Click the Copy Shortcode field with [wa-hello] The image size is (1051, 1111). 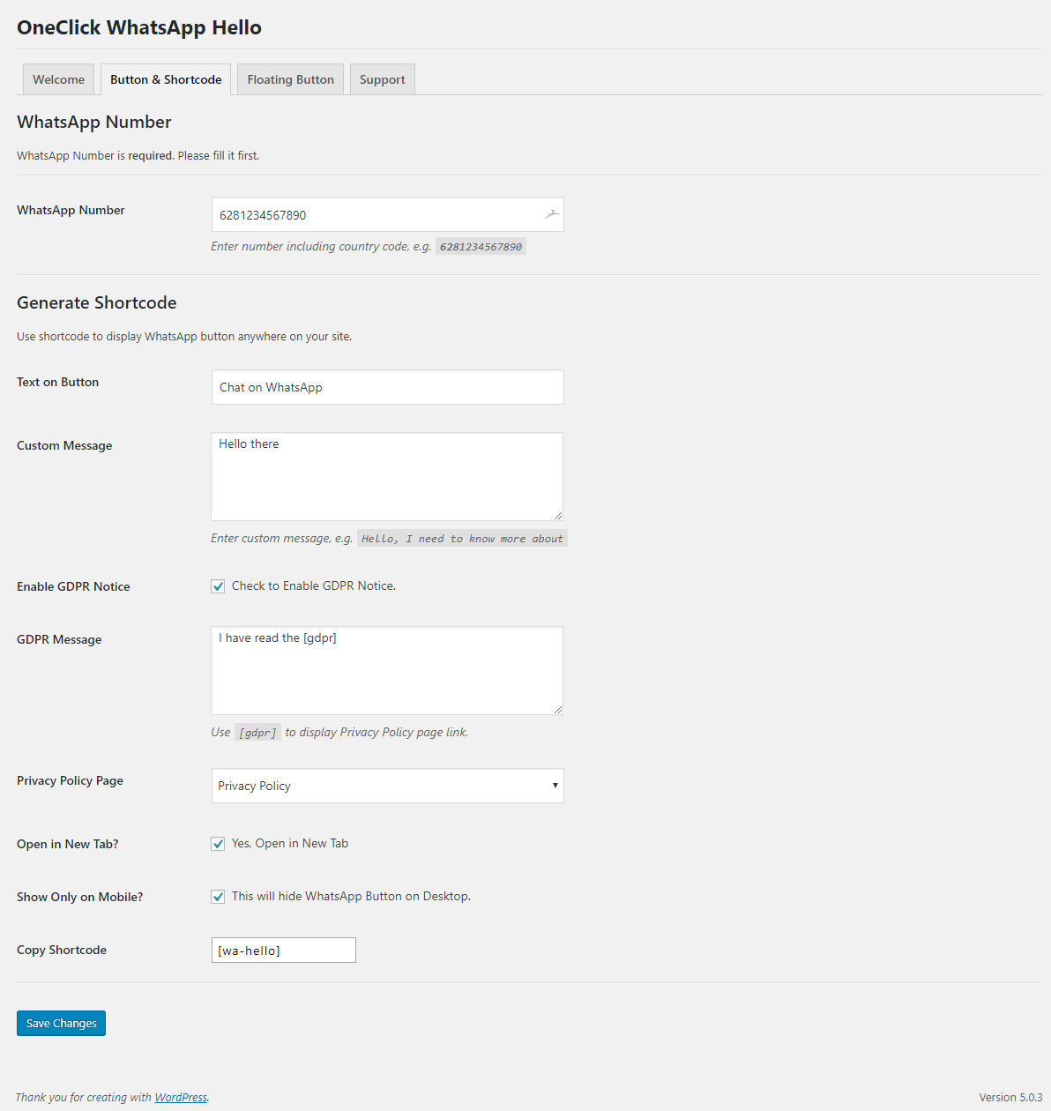pyautogui.click(x=284, y=950)
